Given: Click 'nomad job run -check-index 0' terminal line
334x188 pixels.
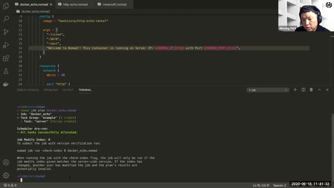Looking at the screenshot, I should coord(57,150).
